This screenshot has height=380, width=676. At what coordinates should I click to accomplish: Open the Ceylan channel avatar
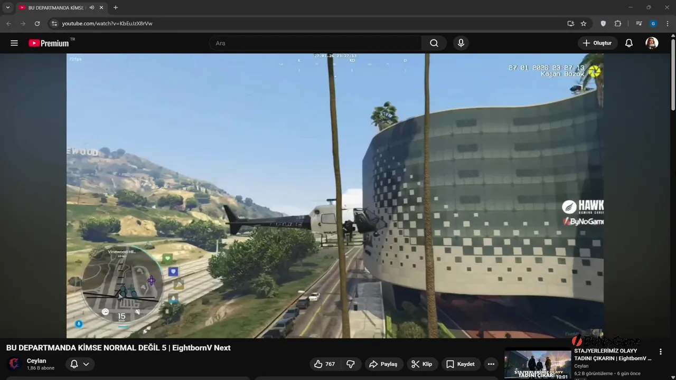coord(14,364)
